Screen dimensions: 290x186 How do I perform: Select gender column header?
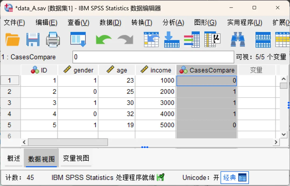pyautogui.click(x=78, y=70)
